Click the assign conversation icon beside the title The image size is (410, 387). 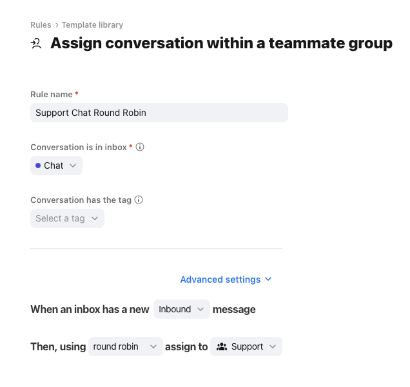(36, 44)
